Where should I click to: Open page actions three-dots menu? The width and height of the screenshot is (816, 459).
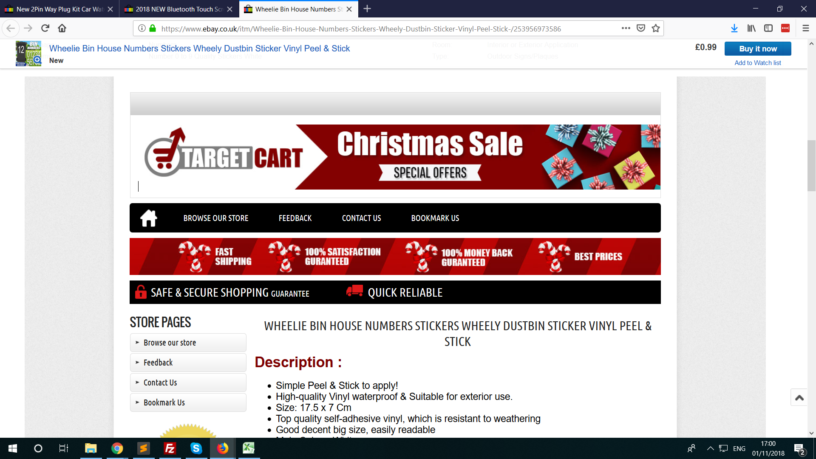coord(626,28)
